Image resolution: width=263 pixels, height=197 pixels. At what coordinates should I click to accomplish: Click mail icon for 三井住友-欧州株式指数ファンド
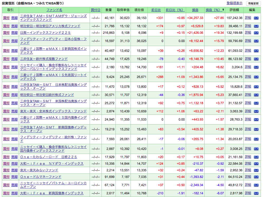pyautogui.click(x=256, y=59)
